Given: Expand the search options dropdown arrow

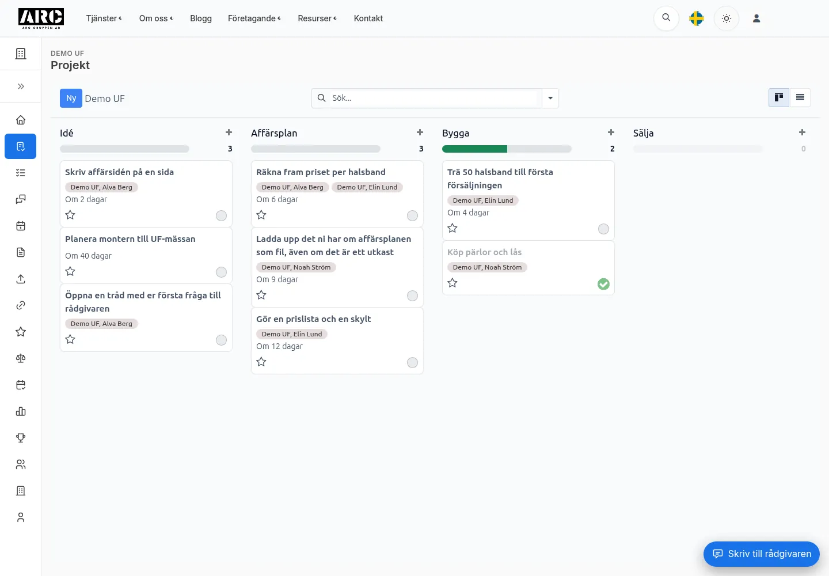Looking at the screenshot, I should 550,98.
